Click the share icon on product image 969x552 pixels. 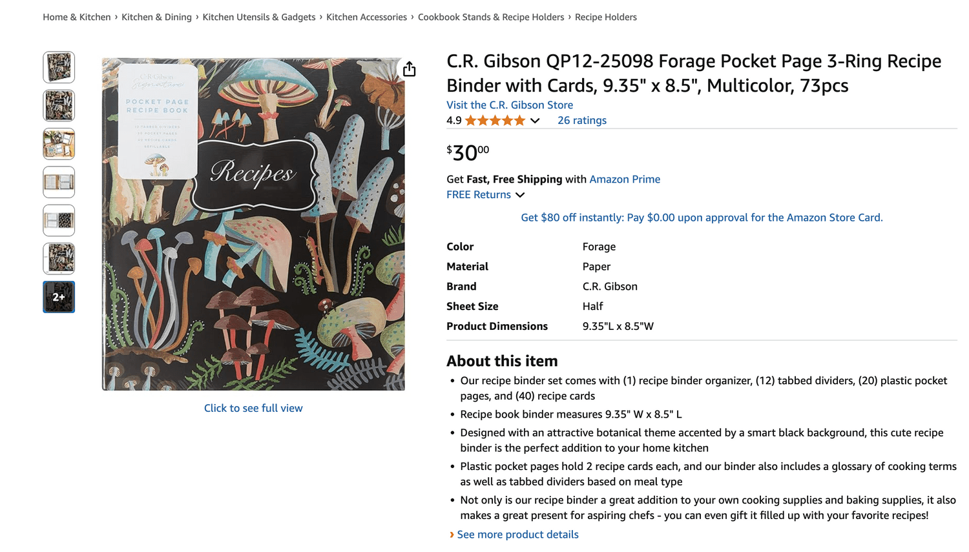(x=410, y=69)
